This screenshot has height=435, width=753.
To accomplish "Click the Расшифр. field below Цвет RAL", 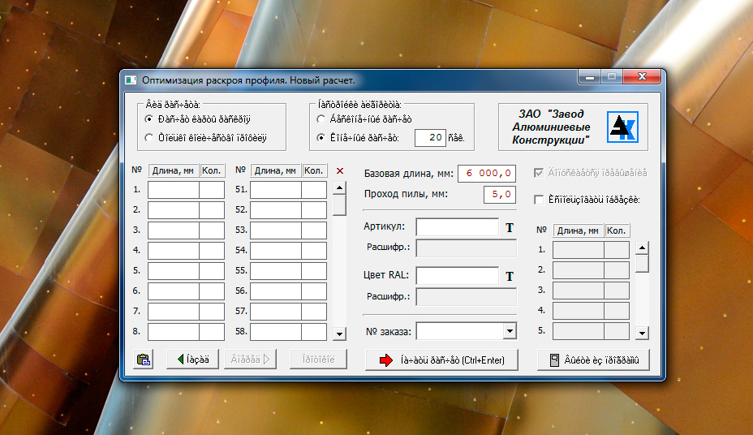I will coord(467,297).
